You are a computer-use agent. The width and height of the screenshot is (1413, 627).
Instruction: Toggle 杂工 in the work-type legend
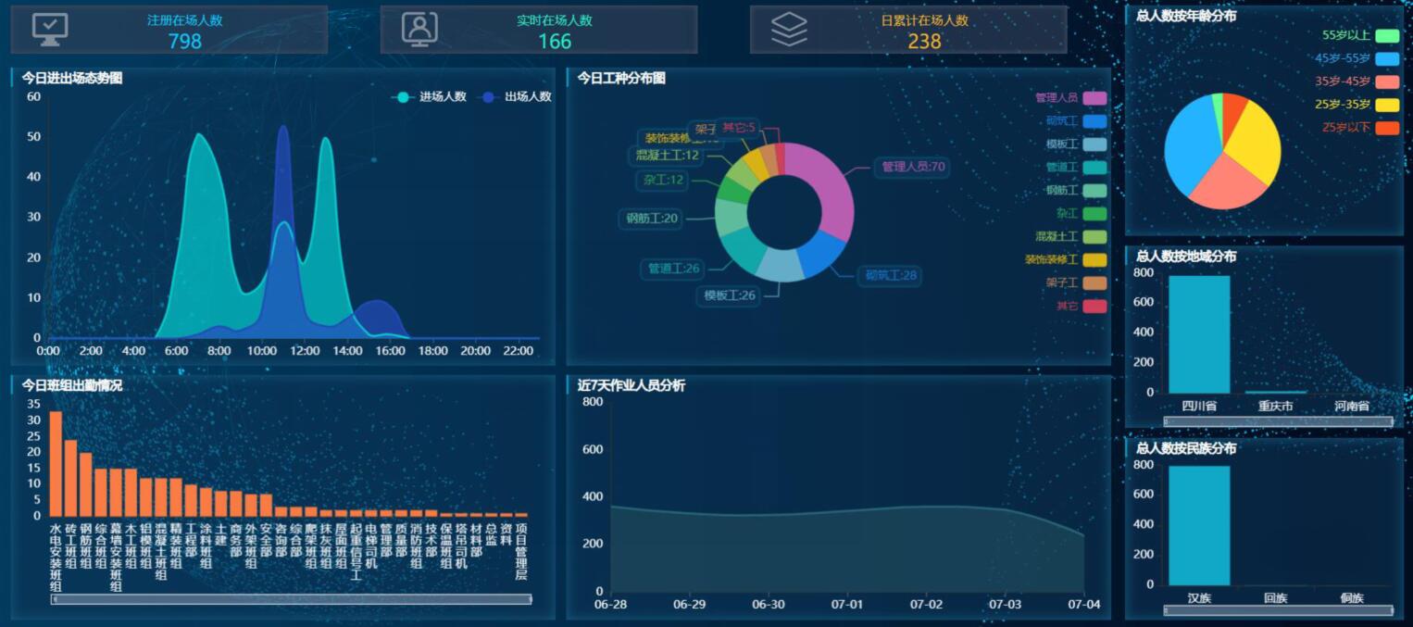(x=1081, y=214)
